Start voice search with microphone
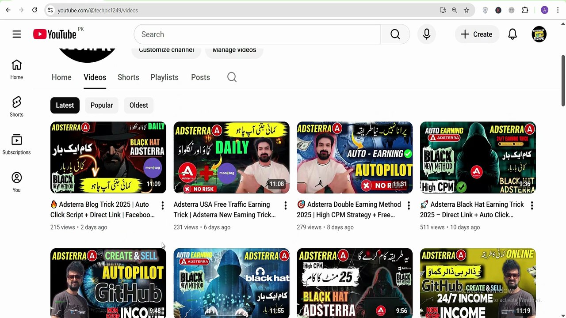566x318 pixels. (427, 34)
